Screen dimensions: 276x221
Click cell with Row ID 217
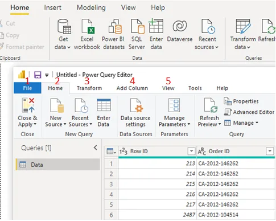pos(158,204)
